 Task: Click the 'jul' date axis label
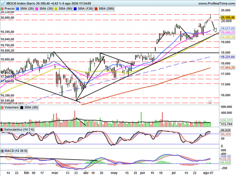[174, 173]
